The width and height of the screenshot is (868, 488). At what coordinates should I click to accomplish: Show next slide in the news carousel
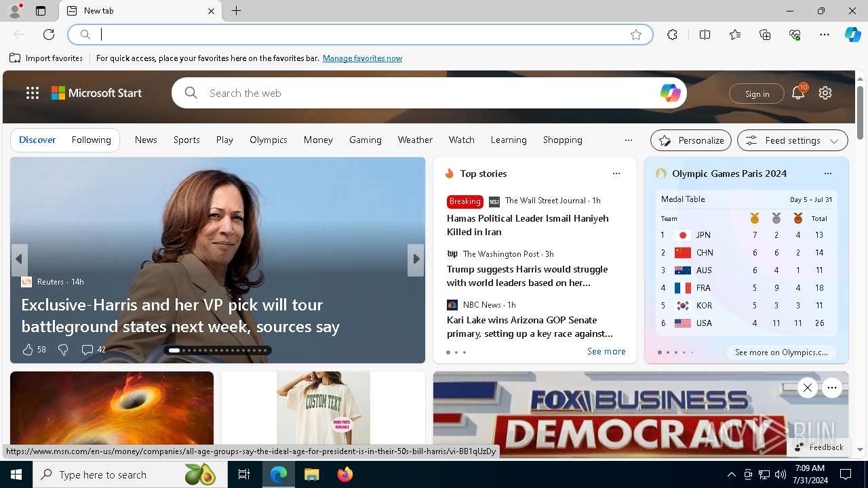416,260
